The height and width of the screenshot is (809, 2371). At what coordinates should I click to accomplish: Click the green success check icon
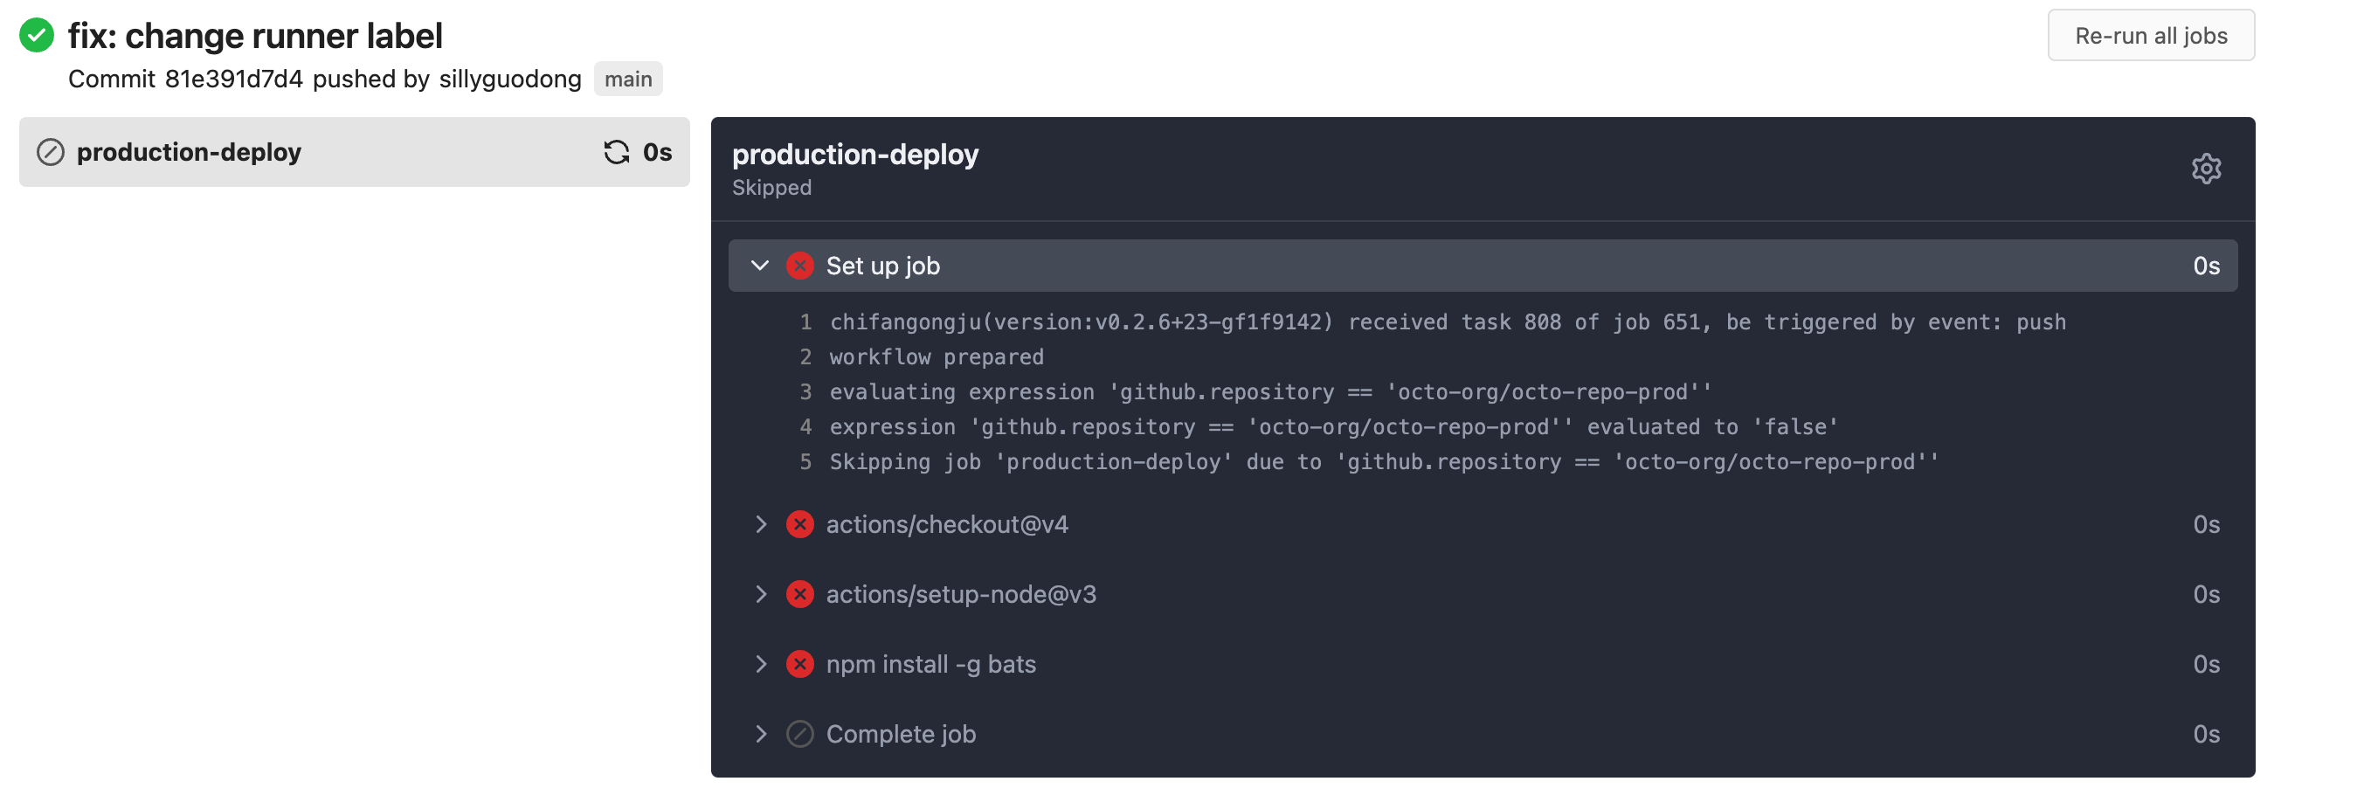point(37,36)
